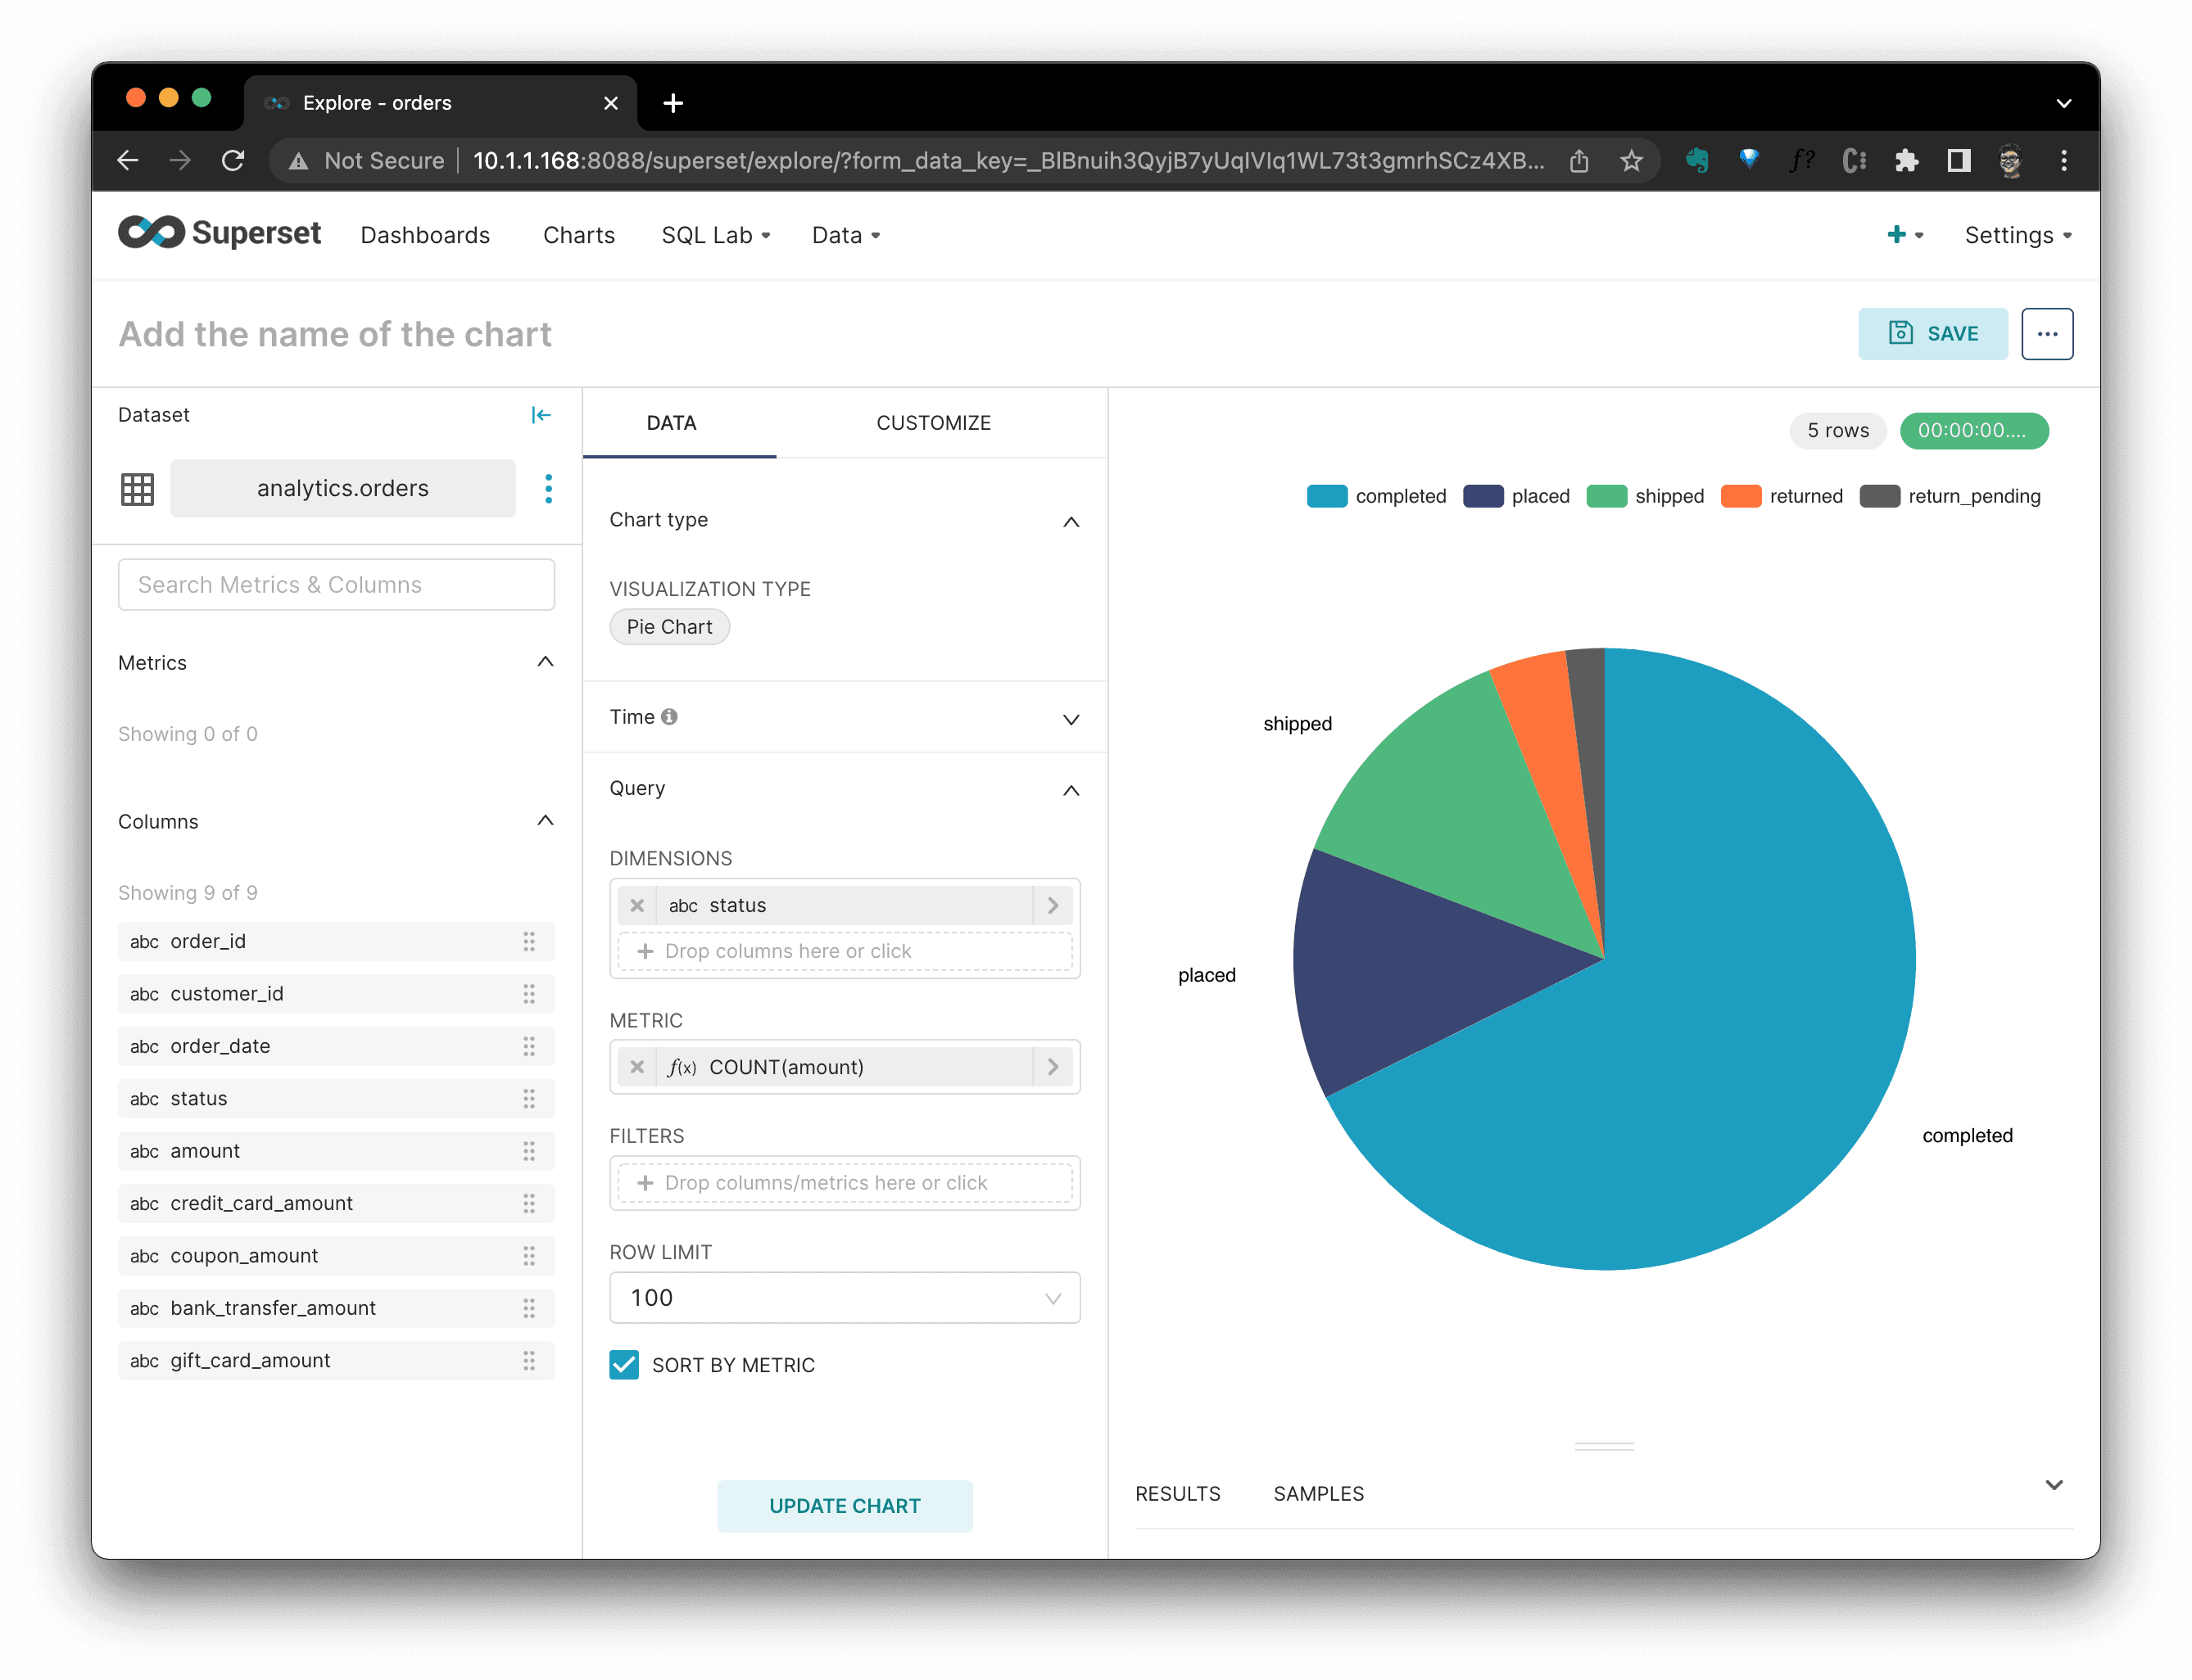This screenshot has height=1680, width=2192.
Task: Click the Update Chart button
Action: pos(845,1506)
